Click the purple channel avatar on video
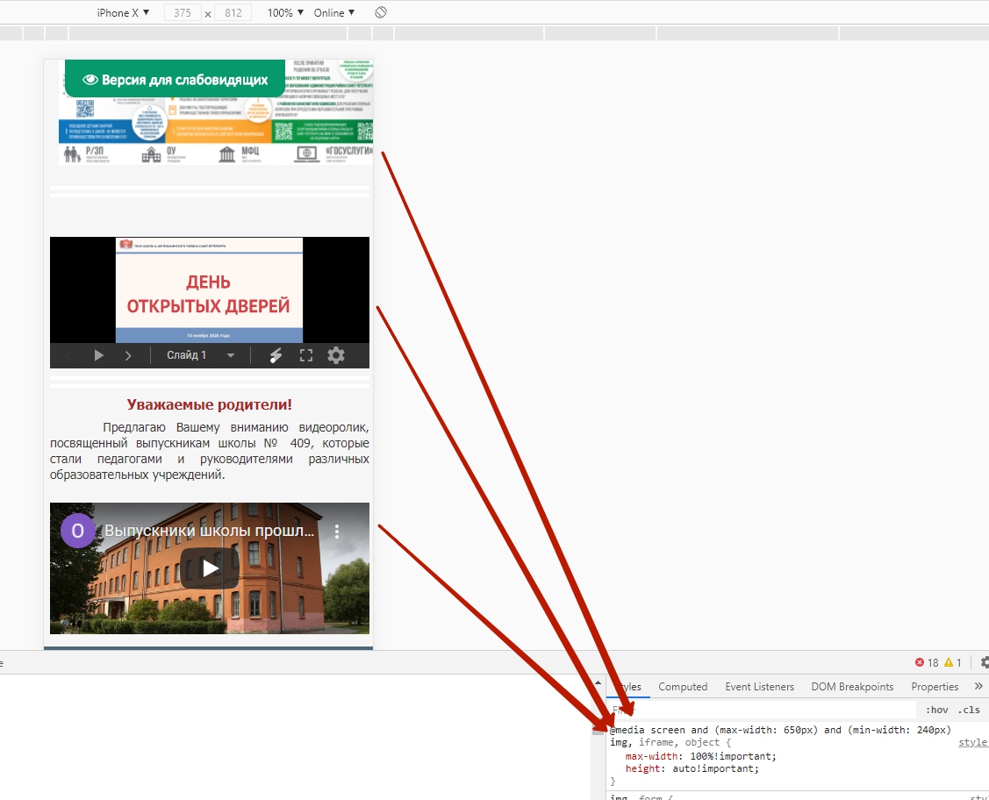The height and width of the screenshot is (800, 989). [x=77, y=531]
